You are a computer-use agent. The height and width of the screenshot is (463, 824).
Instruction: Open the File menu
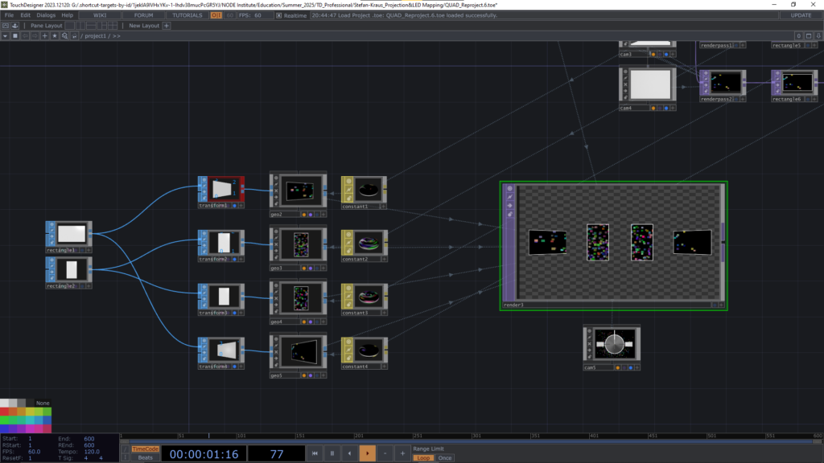[9, 15]
